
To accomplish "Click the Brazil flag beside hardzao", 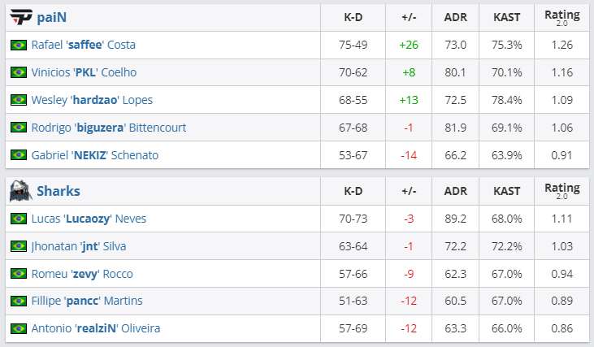I will click(18, 100).
